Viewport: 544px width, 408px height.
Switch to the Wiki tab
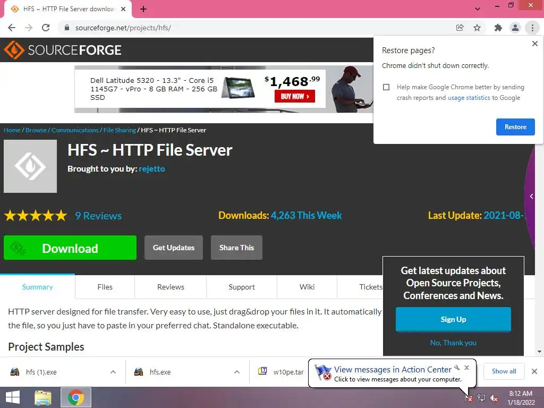[307, 287]
